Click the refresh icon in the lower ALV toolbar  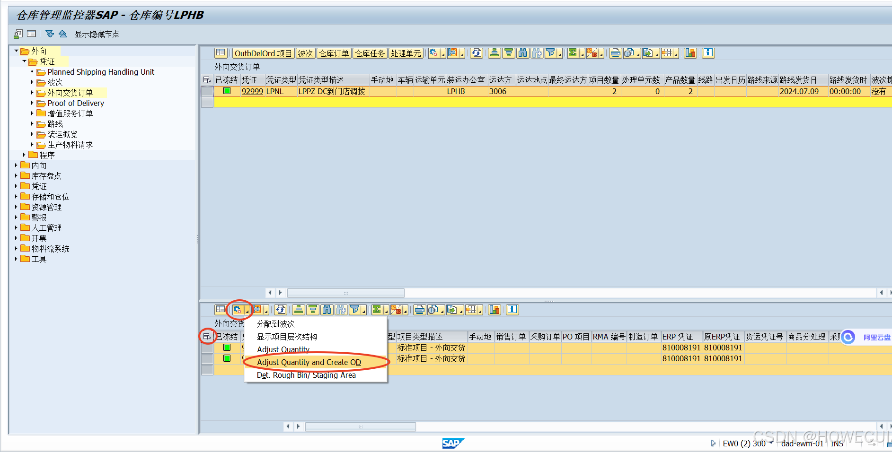click(x=281, y=310)
